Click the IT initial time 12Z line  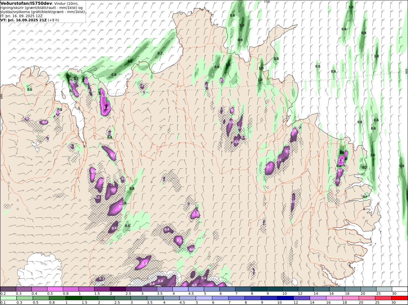coord(21,16)
